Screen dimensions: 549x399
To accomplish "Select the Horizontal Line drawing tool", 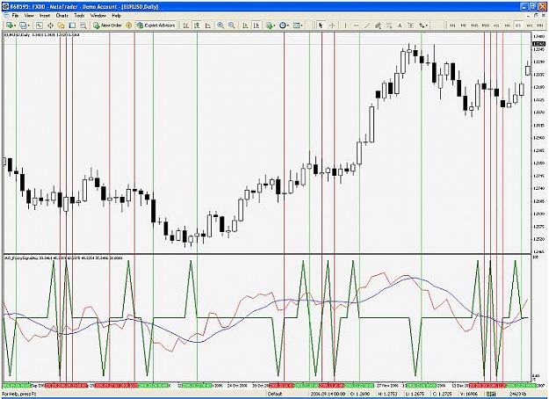I will pyautogui.click(x=357, y=25).
